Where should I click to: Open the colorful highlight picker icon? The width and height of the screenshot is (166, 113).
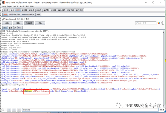point(159,23)
